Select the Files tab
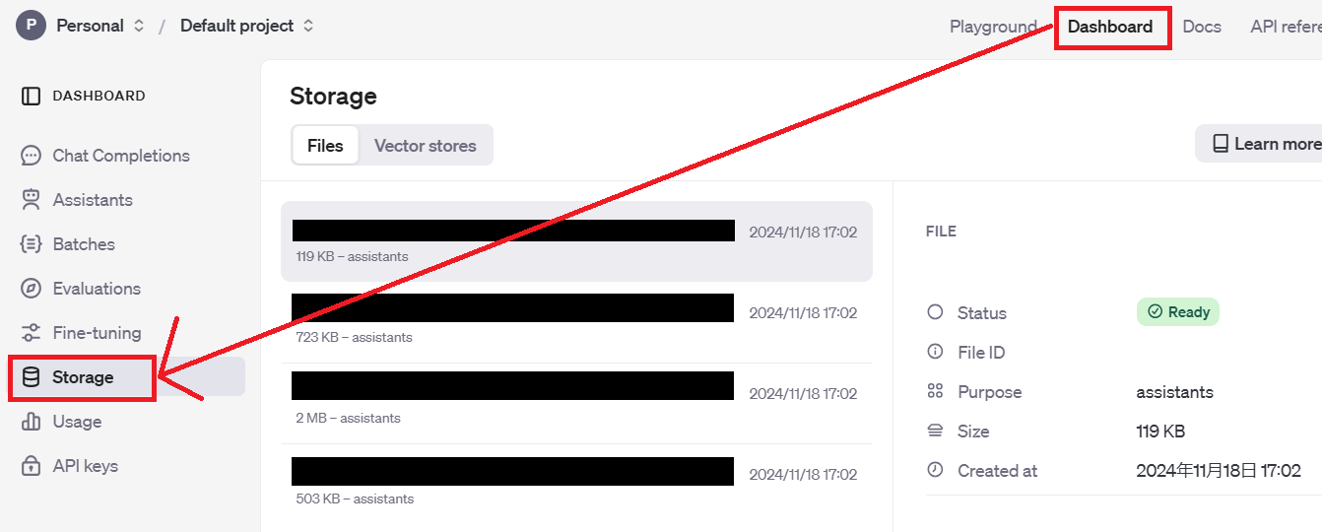 pyautogui.click(x=325, y=146)
